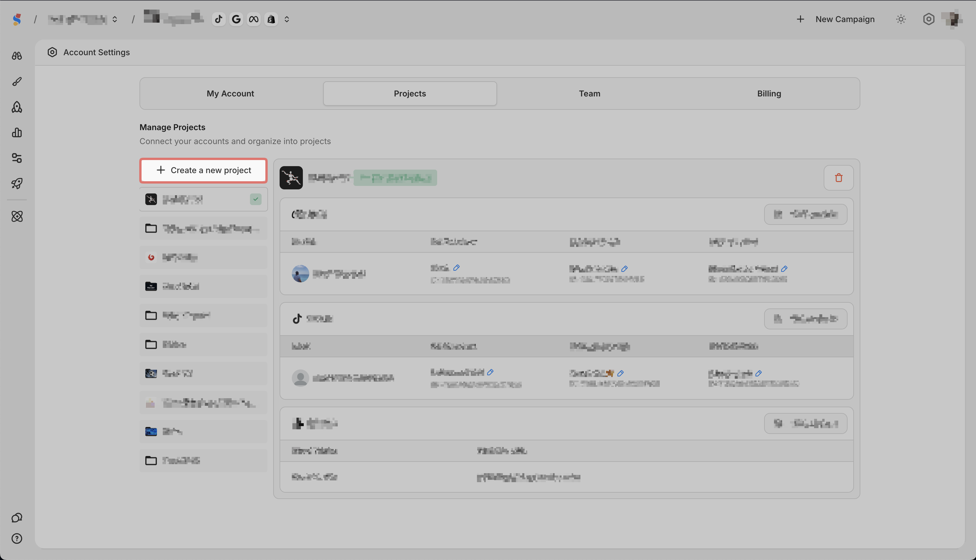
Task: Expand the workspace switcher chevron in breadcrumb
Action: pos(115,19)
